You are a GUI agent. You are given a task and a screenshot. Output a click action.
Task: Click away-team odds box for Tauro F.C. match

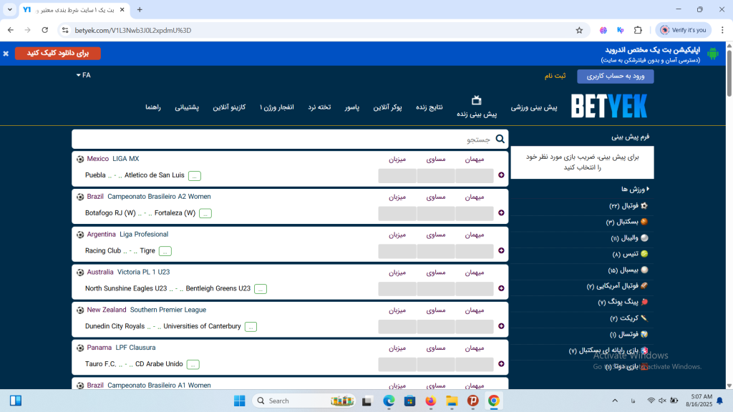click(x=475, y=364)
